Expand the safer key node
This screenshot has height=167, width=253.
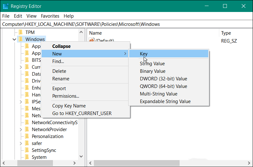click(x=21, y=143)
